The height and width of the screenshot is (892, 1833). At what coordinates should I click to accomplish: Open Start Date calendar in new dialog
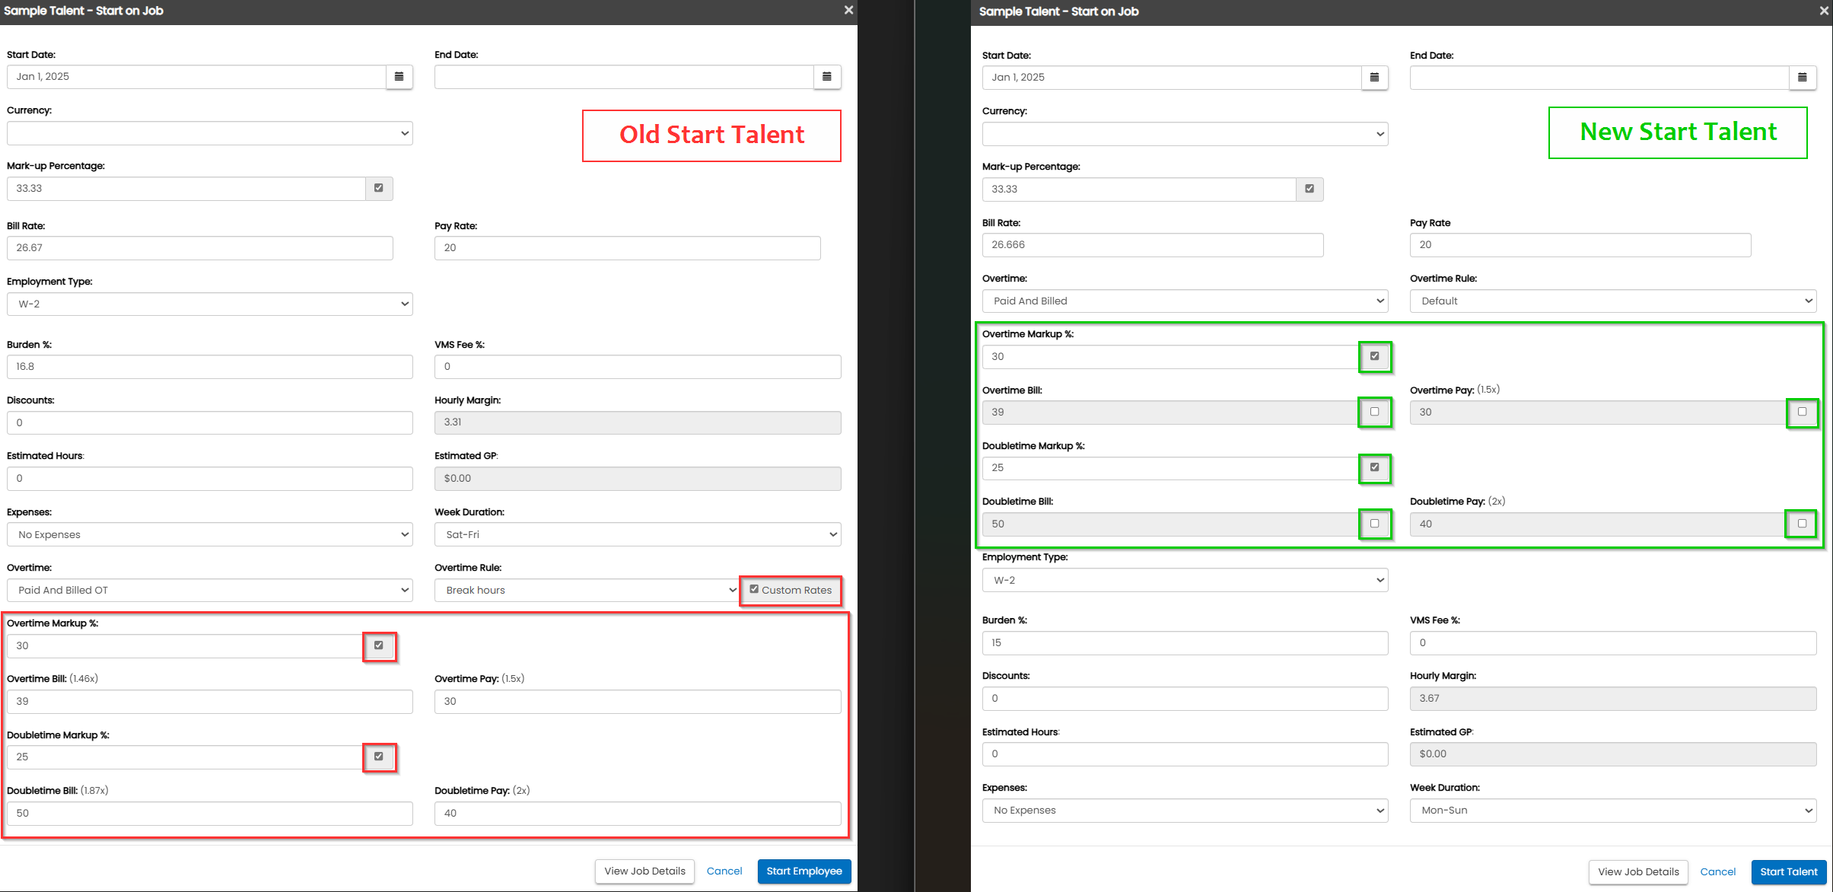tap(1374, 78)
